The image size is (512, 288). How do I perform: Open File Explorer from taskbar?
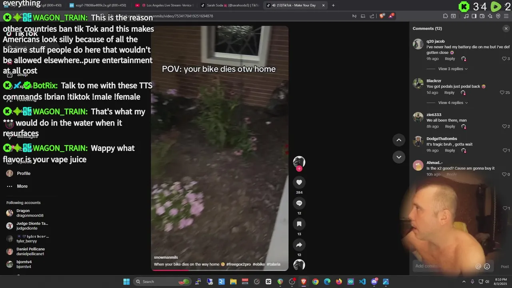pyautogui.click(x=233, y=282)
